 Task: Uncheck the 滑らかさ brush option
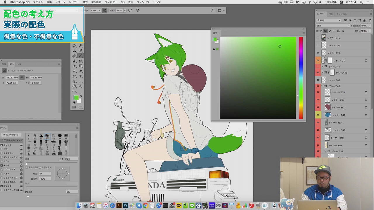[2, 186]
